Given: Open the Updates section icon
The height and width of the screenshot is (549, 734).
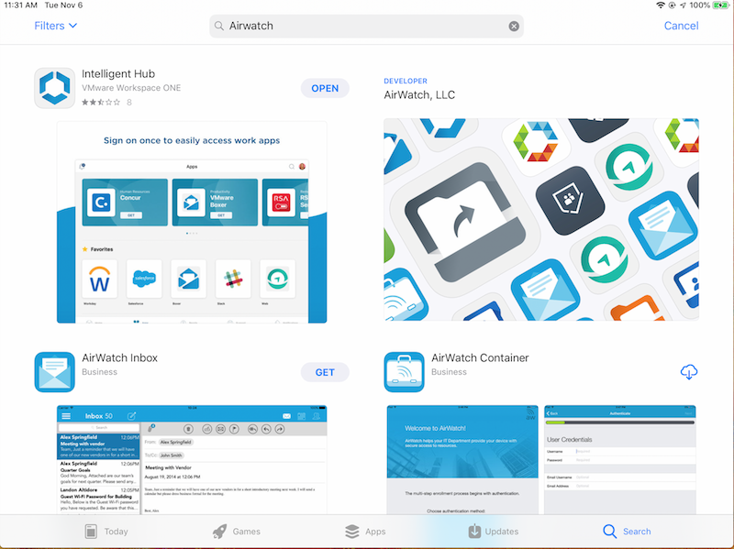Looking at the screenshot, I should point(475,531).
